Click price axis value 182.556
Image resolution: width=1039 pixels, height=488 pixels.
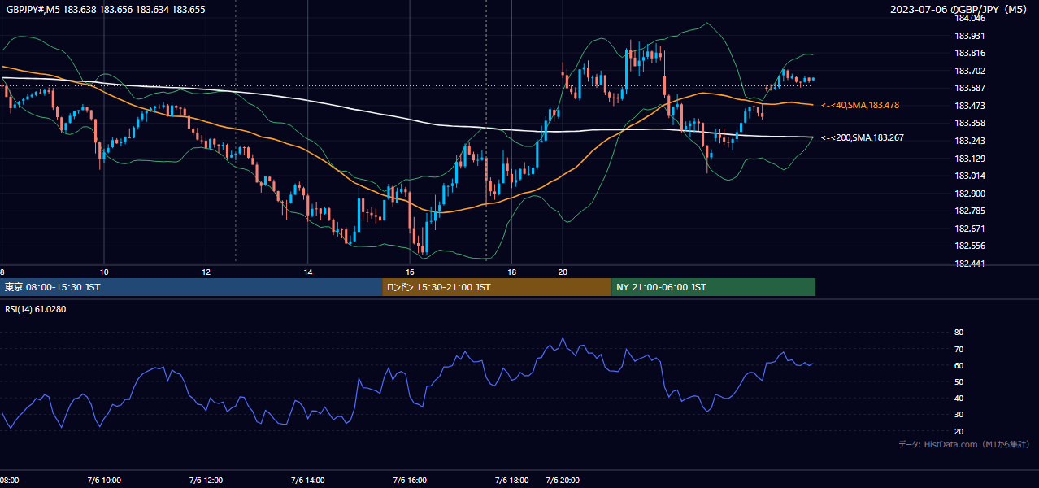pos(969,246)
